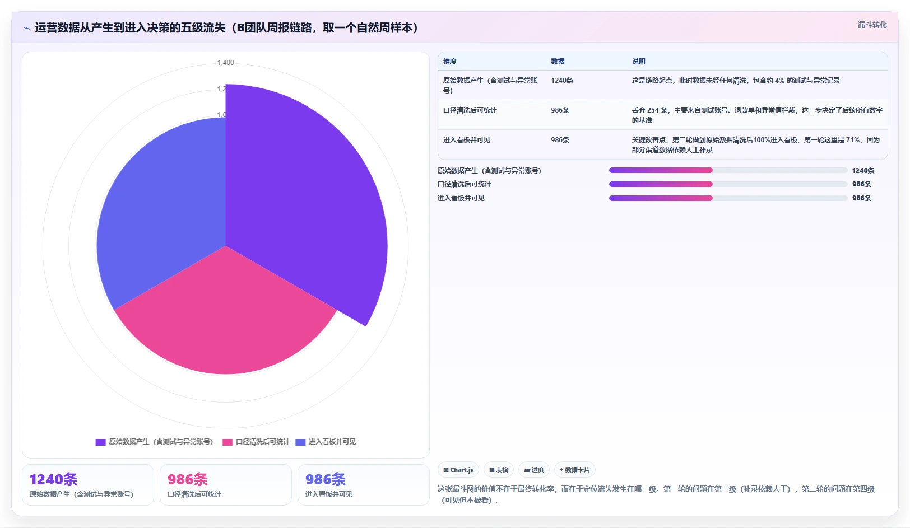The height and width of the screenshot is (528, 910).
Task: Click the 漏斗转化 tag in the header
Action: pyautogui.click(x=872, y=25)
